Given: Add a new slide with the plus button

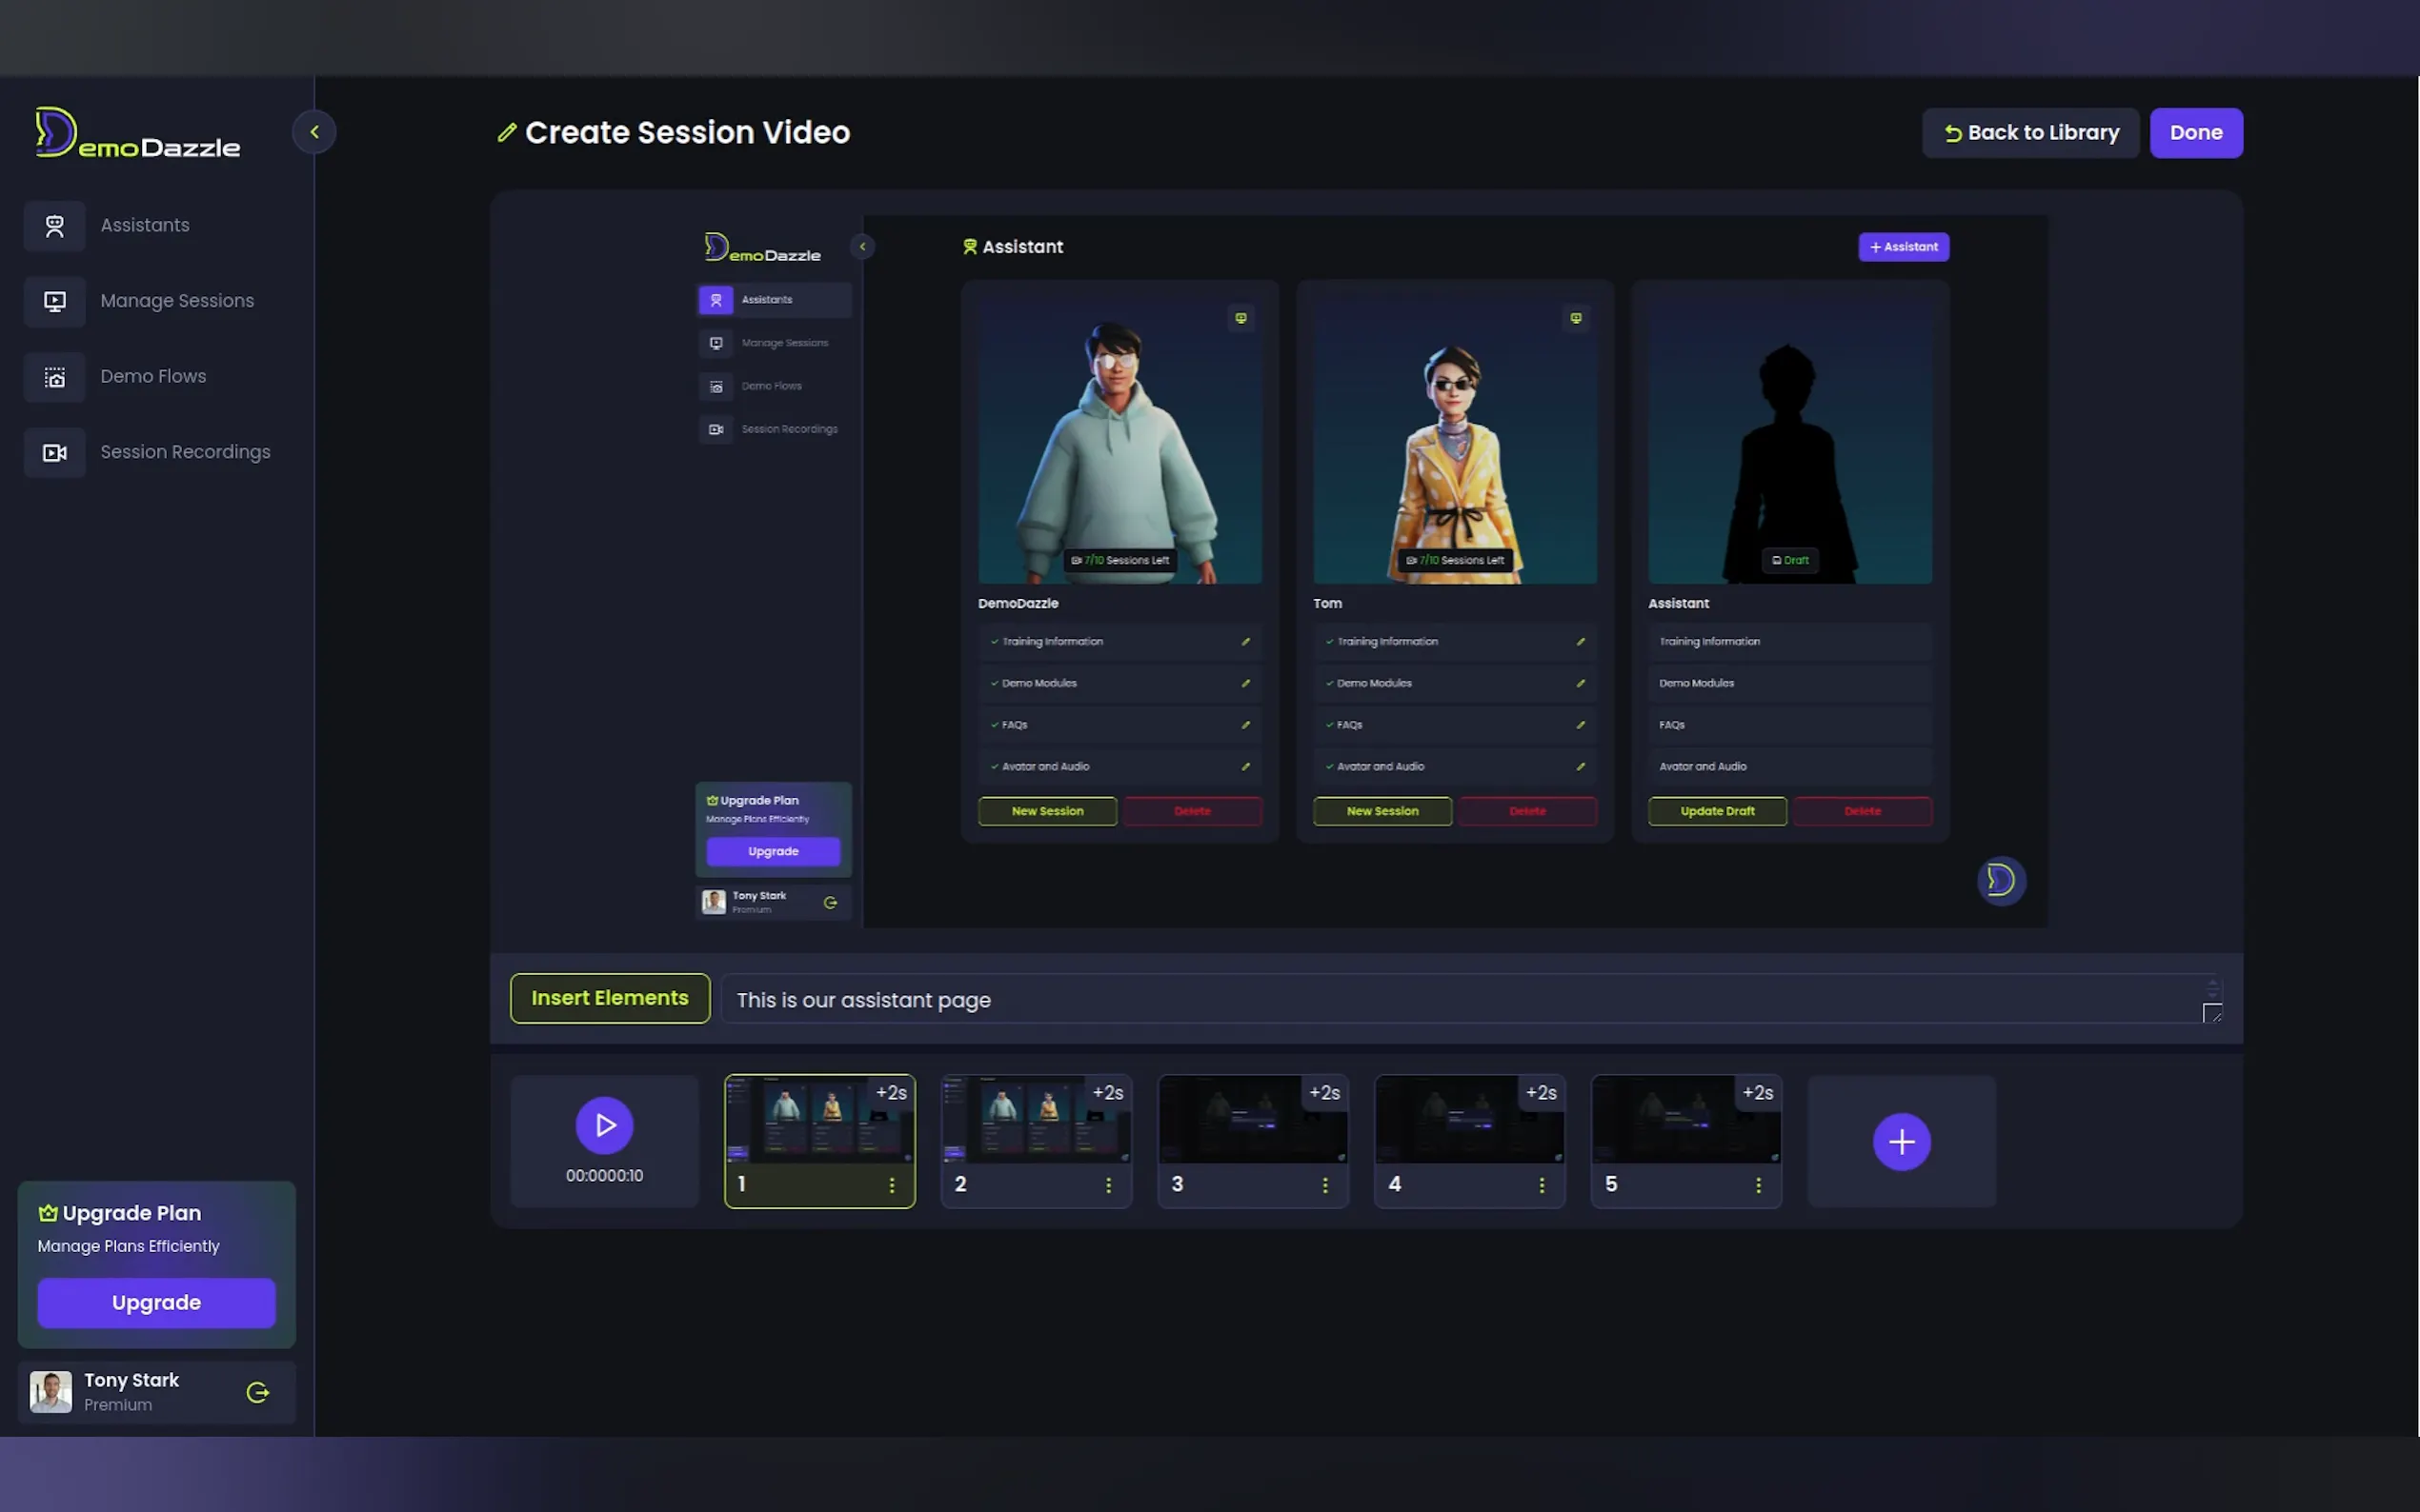Looking at the screenshot, I should [x=1901, y=1141].
